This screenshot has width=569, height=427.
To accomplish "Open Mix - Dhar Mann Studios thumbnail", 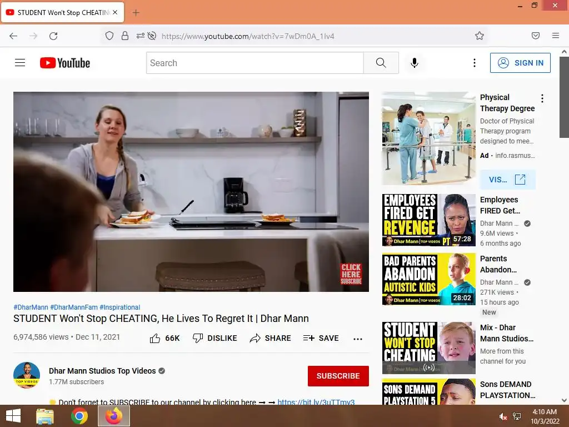I will point(428,348).
